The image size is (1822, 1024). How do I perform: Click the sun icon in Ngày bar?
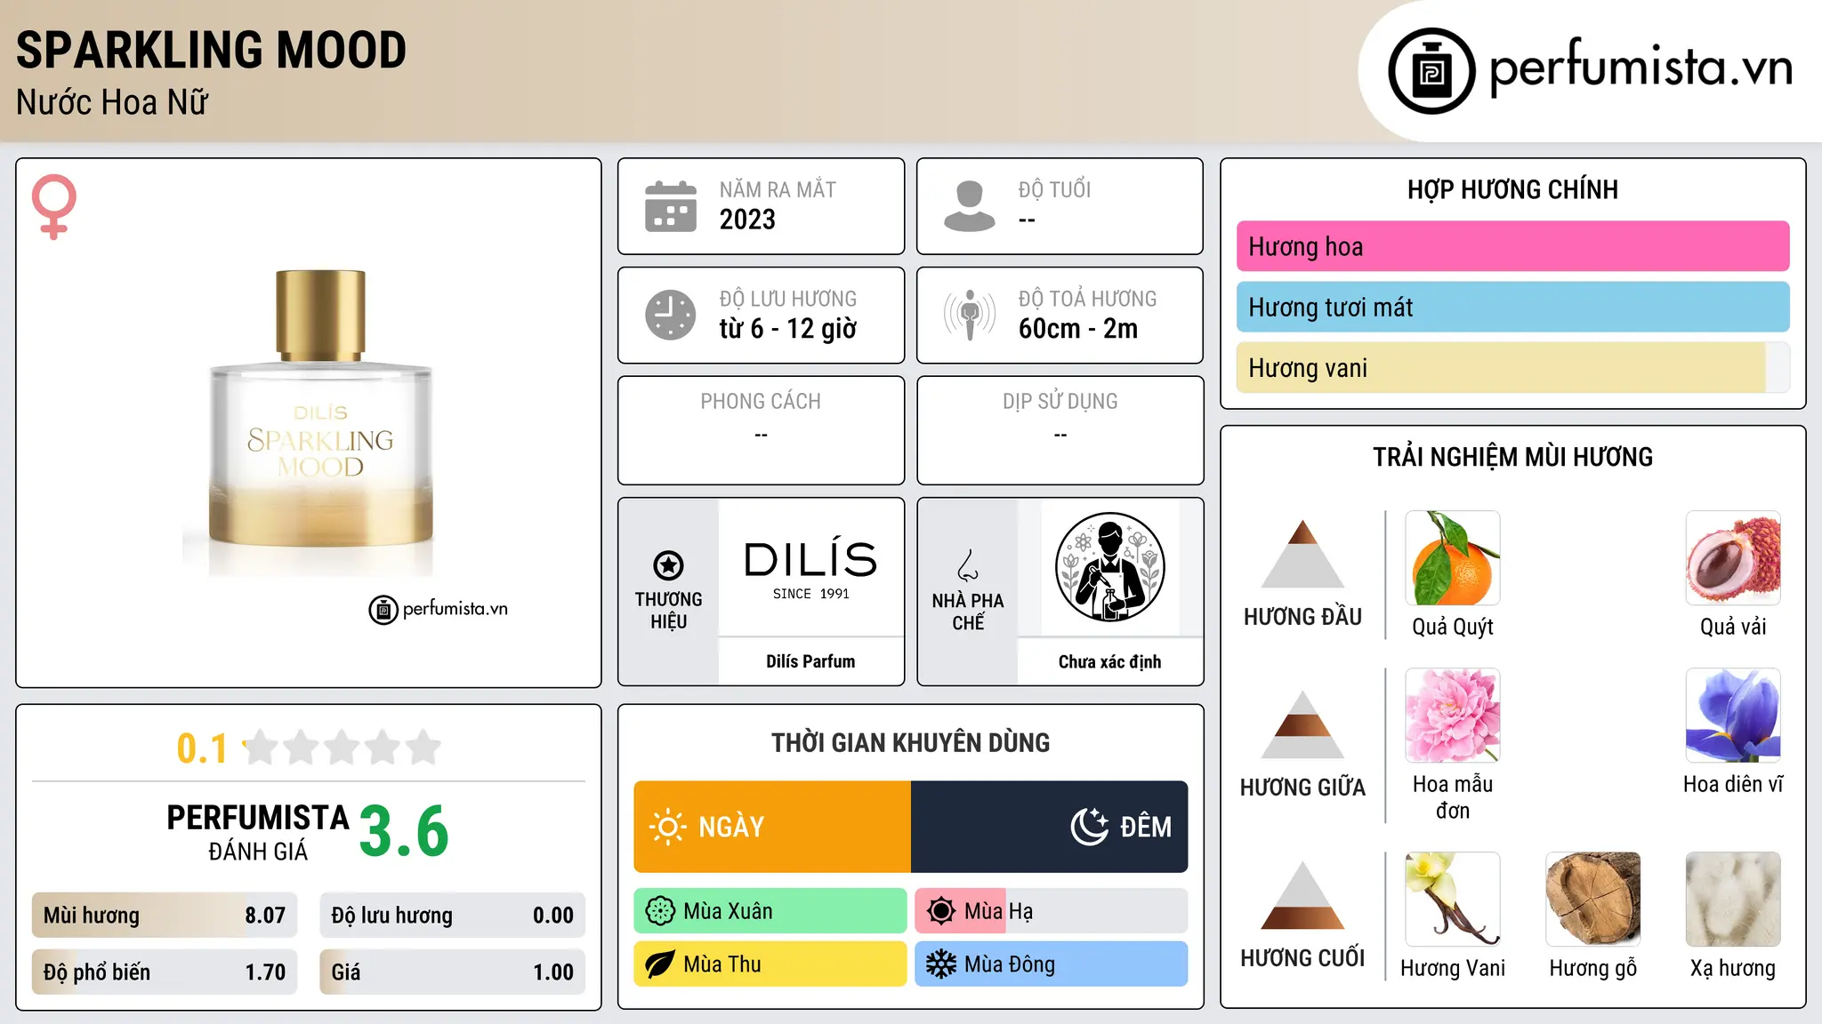pyautogui.click(x=667, y=827)
